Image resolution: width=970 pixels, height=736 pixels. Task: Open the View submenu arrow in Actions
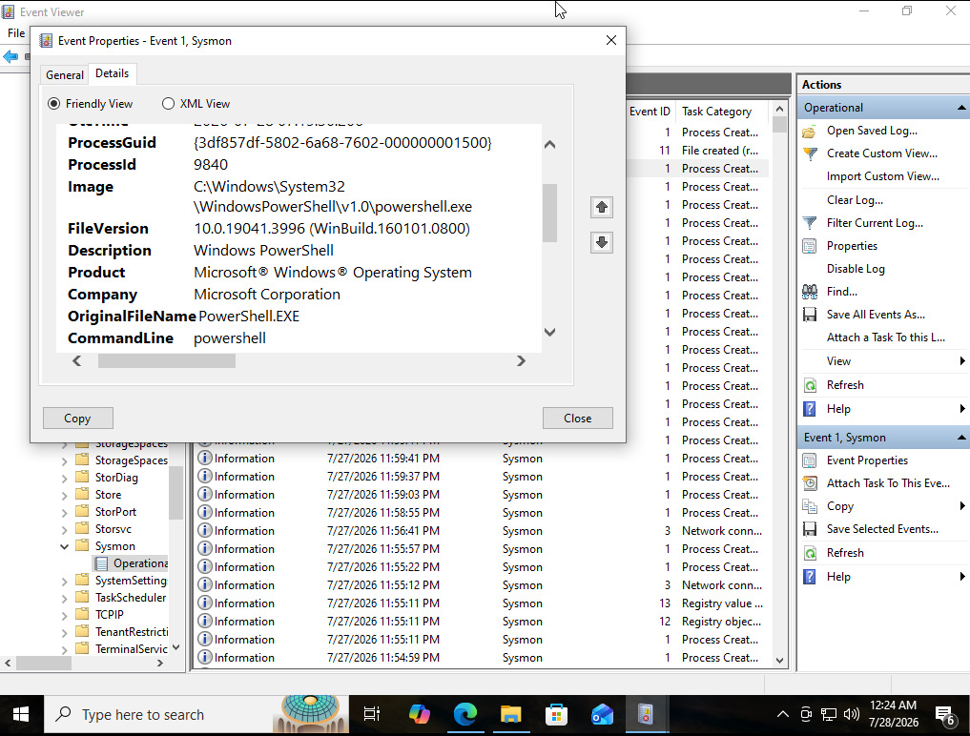coord(962,361)
